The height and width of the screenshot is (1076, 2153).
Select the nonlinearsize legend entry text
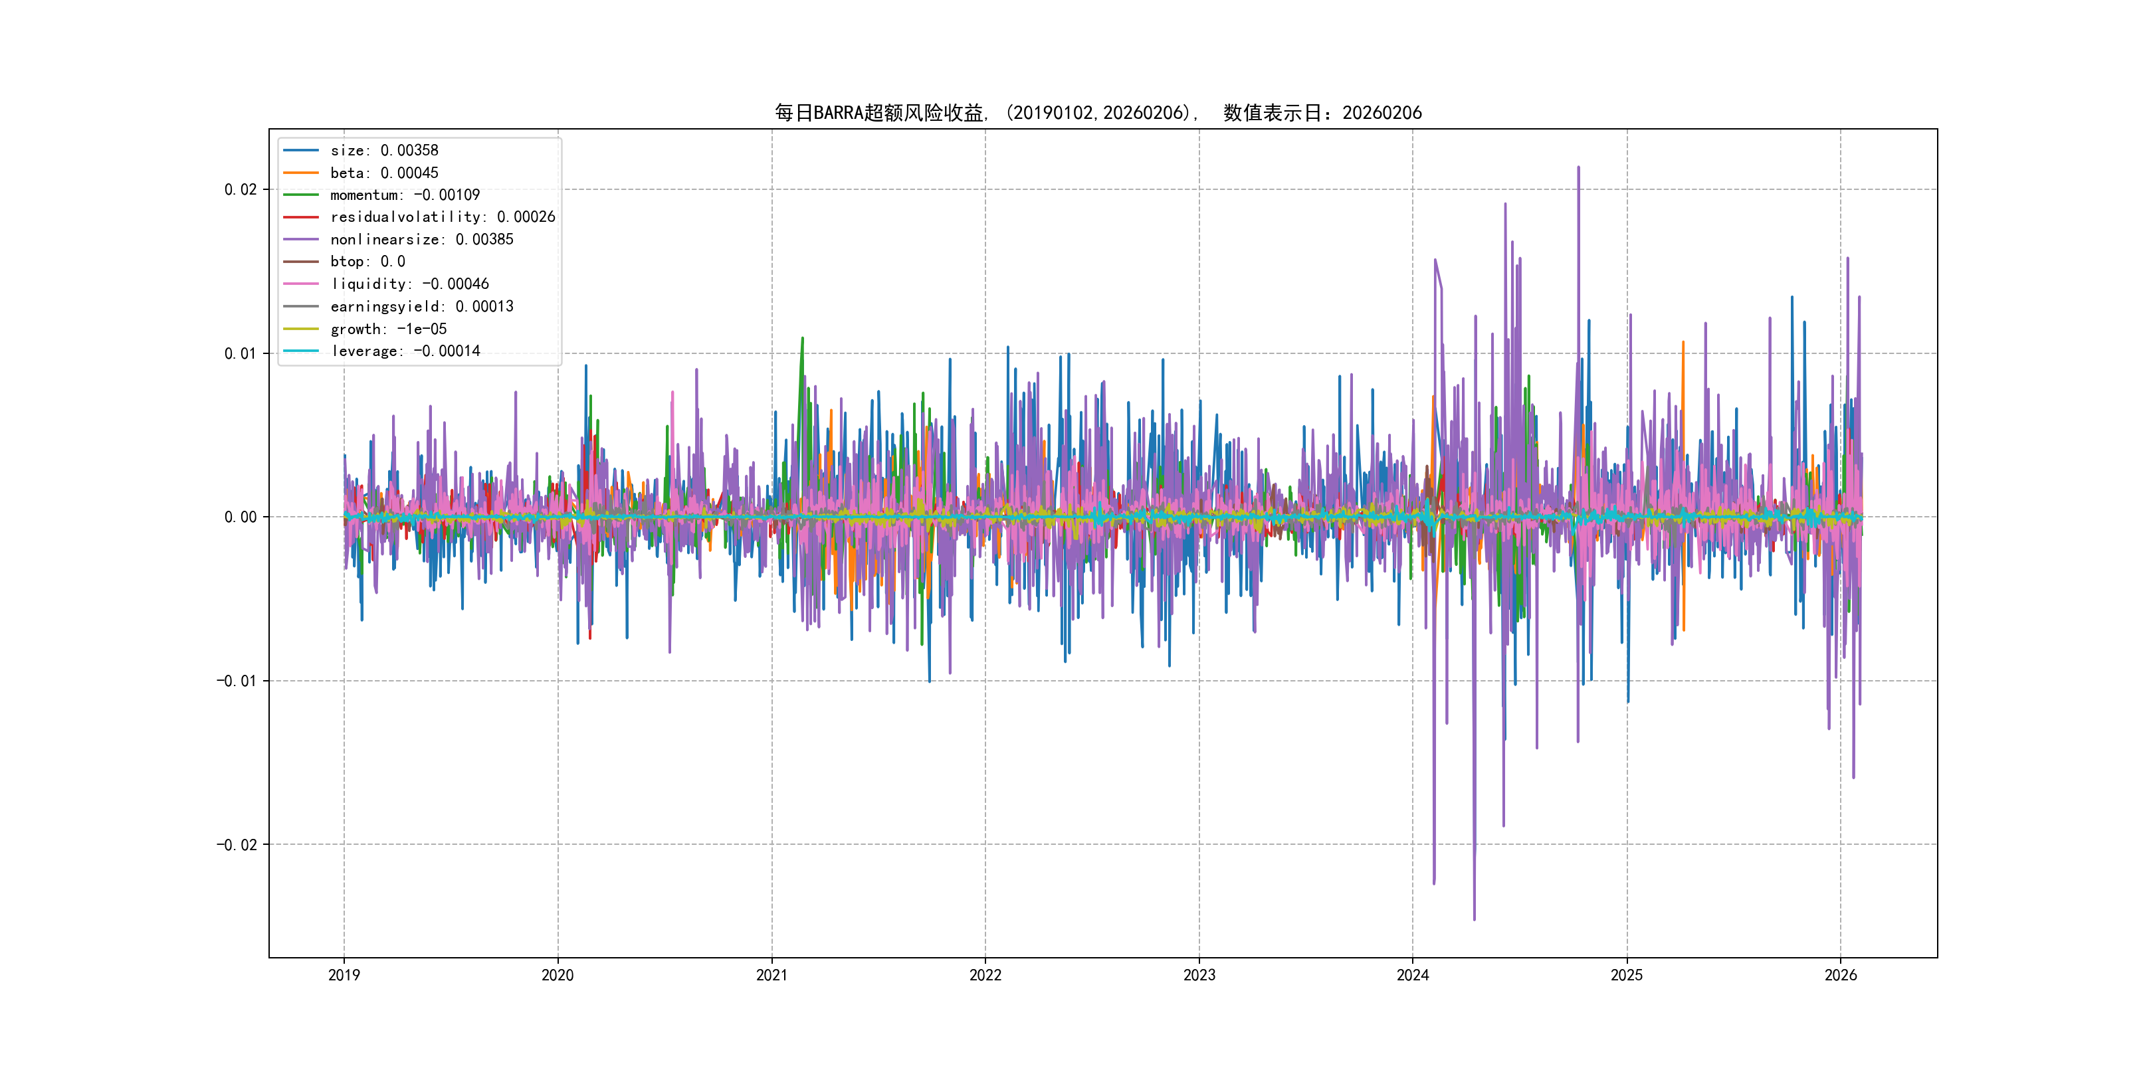click(421, 240)
